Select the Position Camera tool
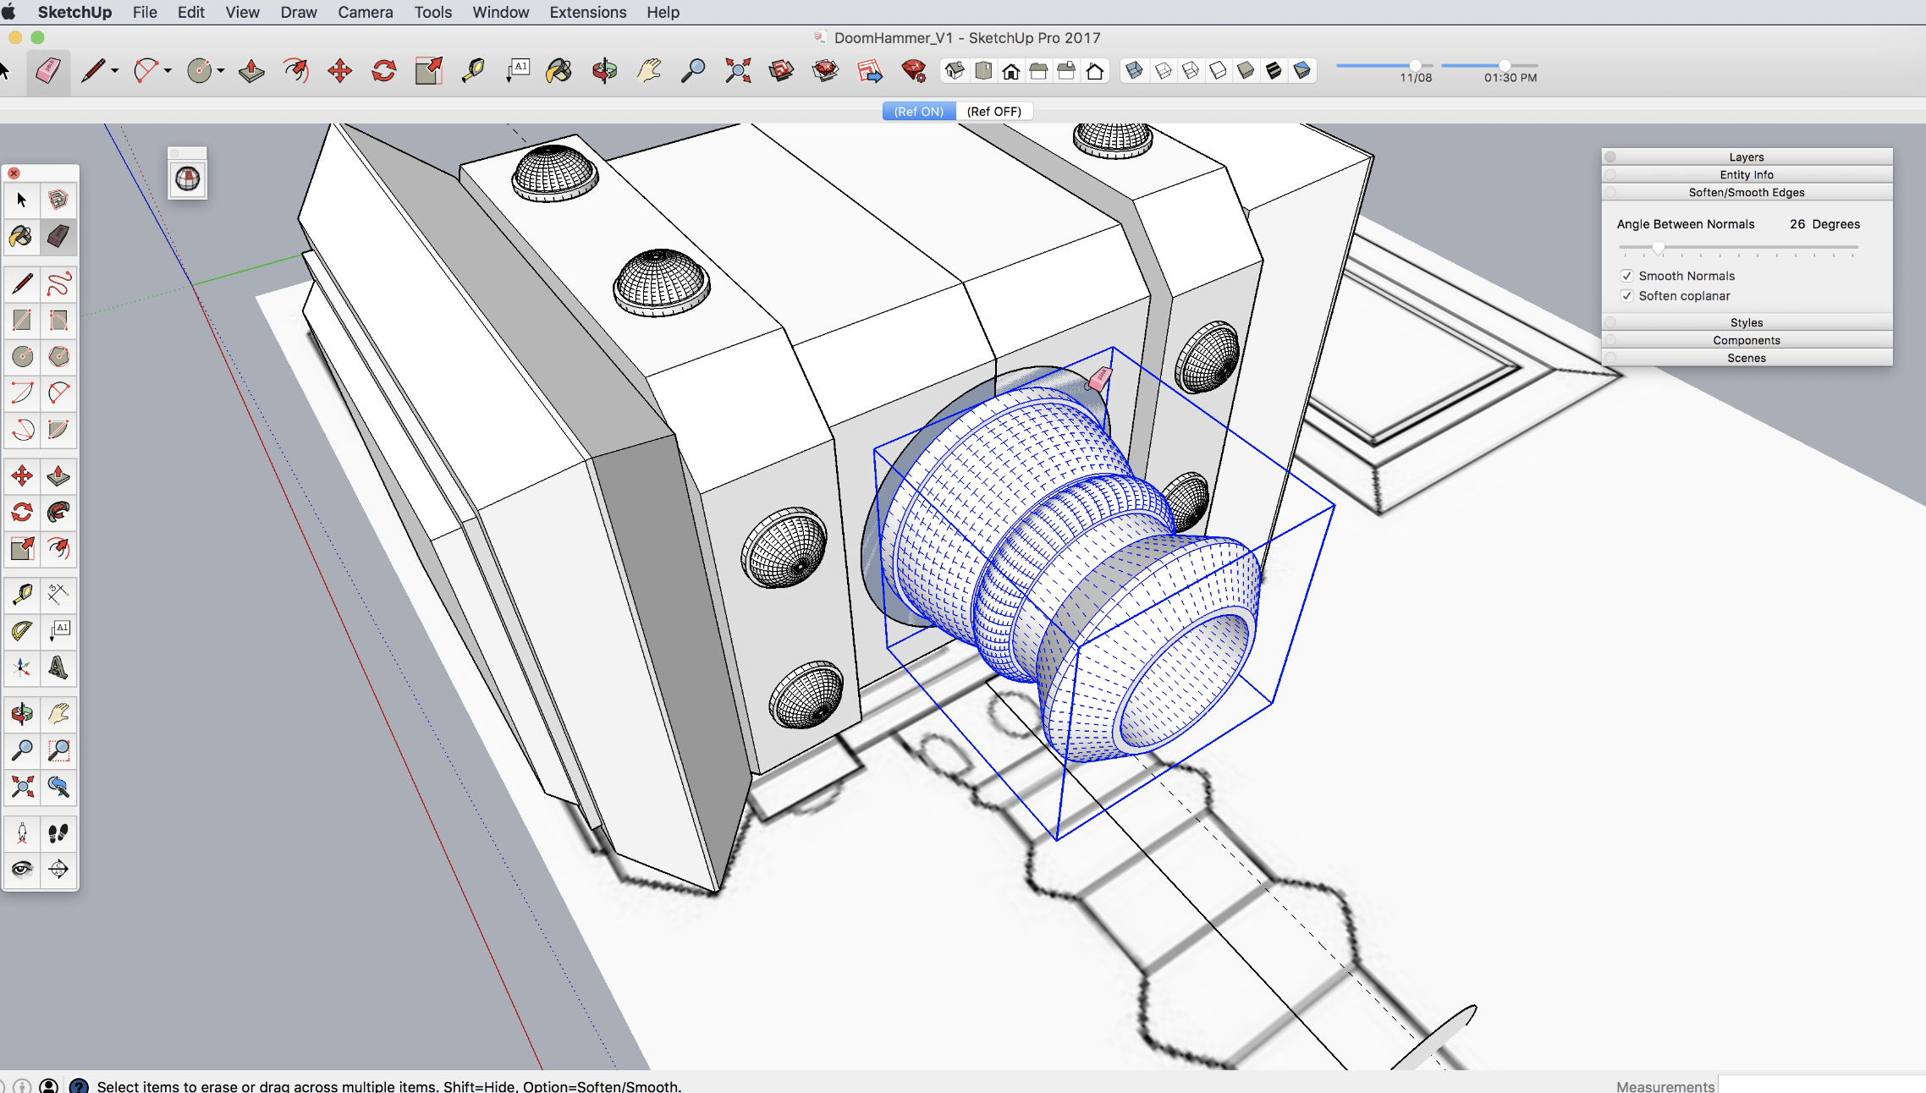Screen dimensions: 1926x1093 tap(22, 833)
